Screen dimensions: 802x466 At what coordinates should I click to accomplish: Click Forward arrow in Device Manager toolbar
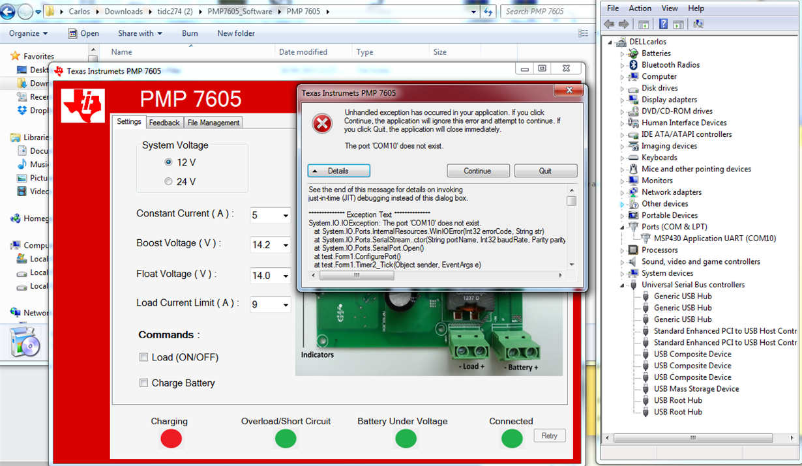point(624,24)
